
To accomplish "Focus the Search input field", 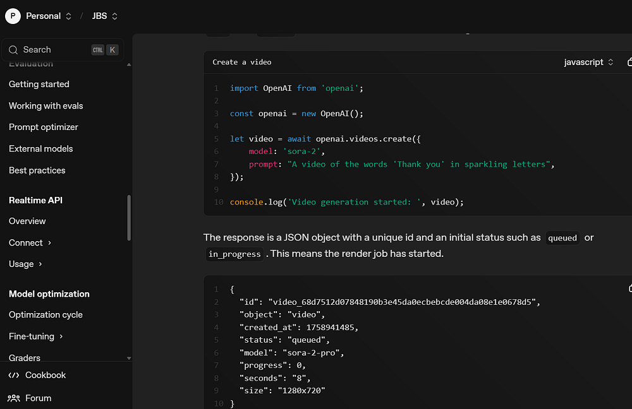I will (x=54, y=50).
